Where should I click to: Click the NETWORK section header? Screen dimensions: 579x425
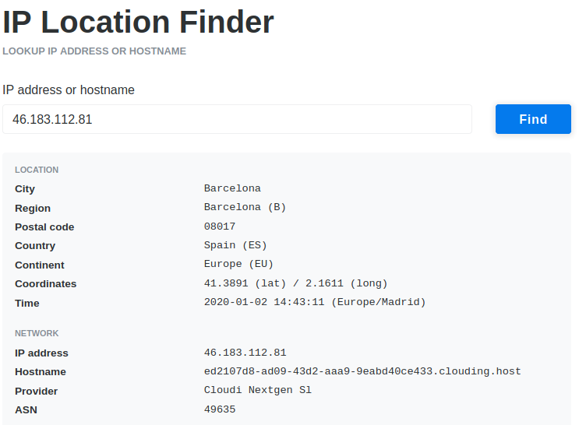click(x=37, y=333)
